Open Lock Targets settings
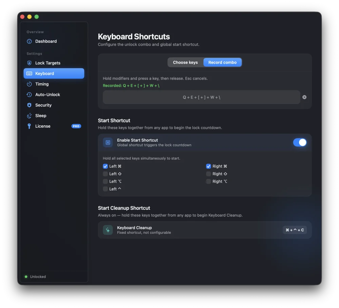Screen dimensions: 339x308 [x=54, y=63]
